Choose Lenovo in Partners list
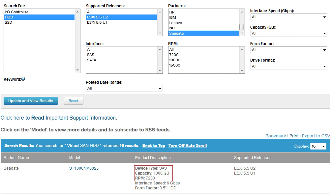 [x=175, y=23]
